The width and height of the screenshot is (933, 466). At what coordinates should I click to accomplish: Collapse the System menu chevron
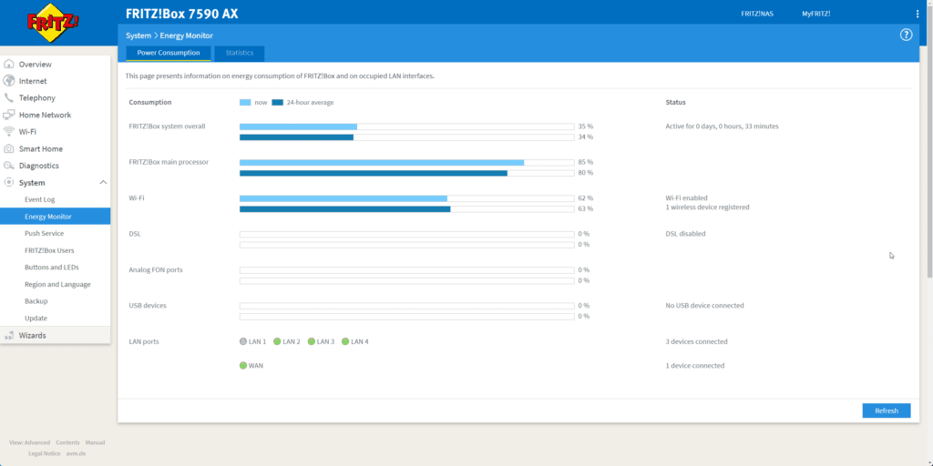click(103, 183)
